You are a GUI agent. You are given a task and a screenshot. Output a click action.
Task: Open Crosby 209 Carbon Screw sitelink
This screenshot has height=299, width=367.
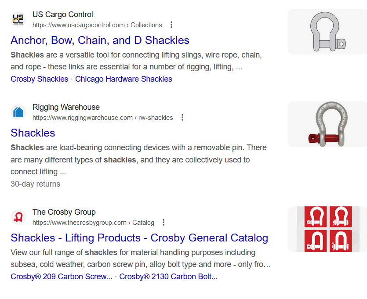(x=62, y=277)
